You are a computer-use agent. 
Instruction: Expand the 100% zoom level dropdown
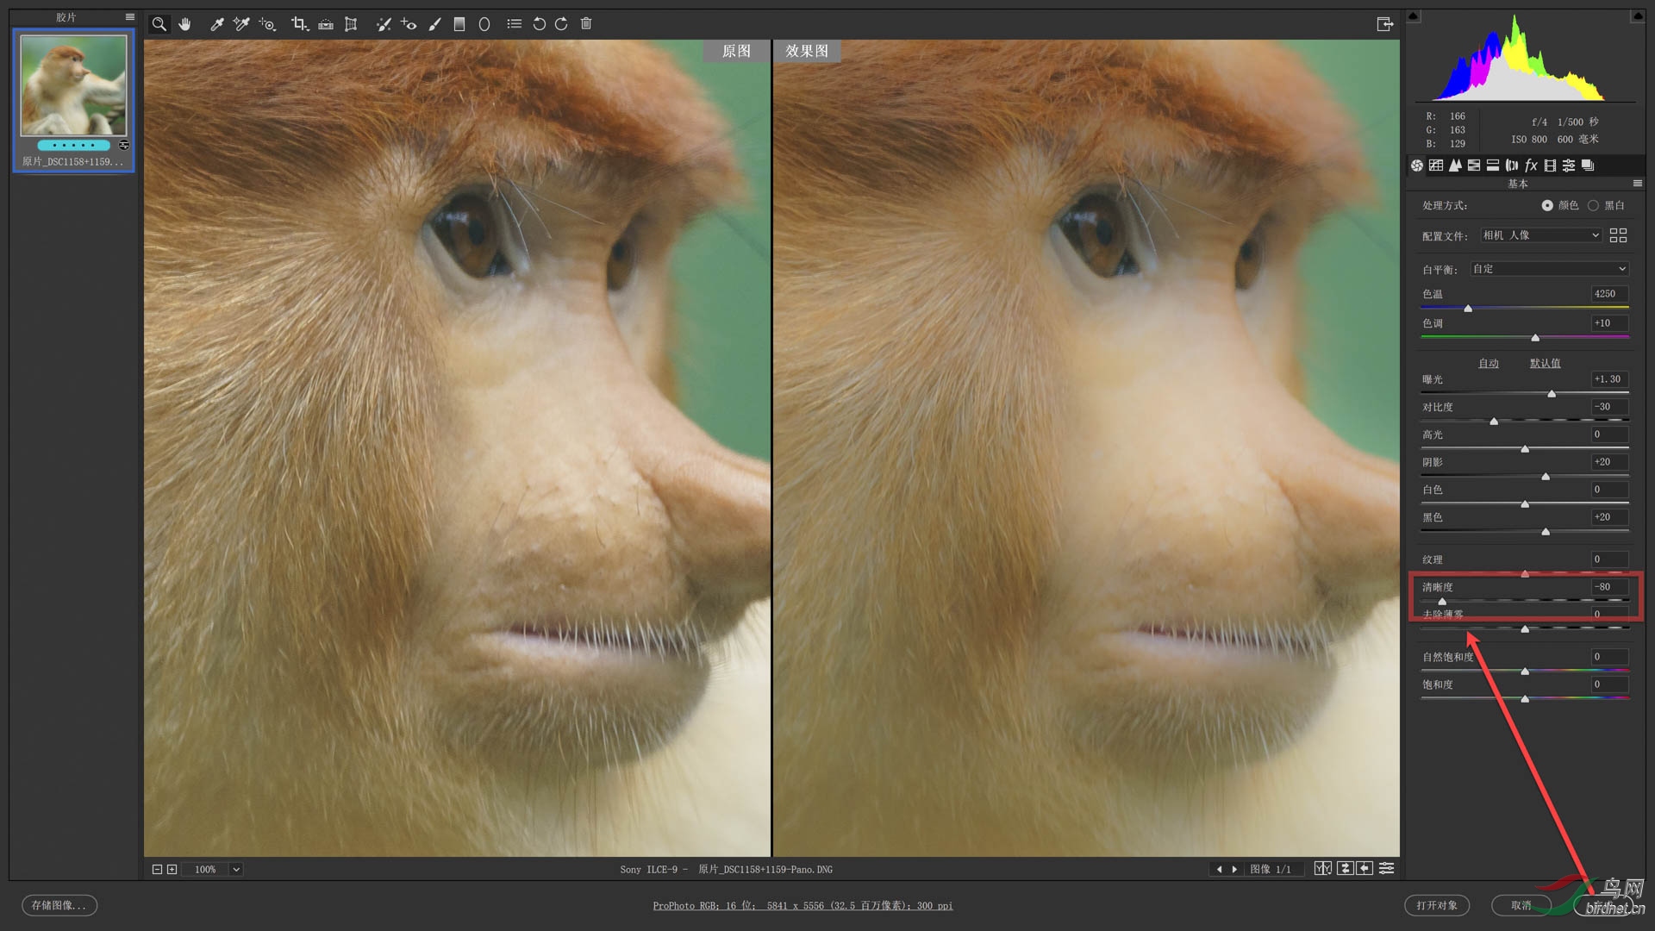point(236,869)
